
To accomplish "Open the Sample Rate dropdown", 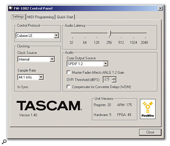I will pos(41,77).
